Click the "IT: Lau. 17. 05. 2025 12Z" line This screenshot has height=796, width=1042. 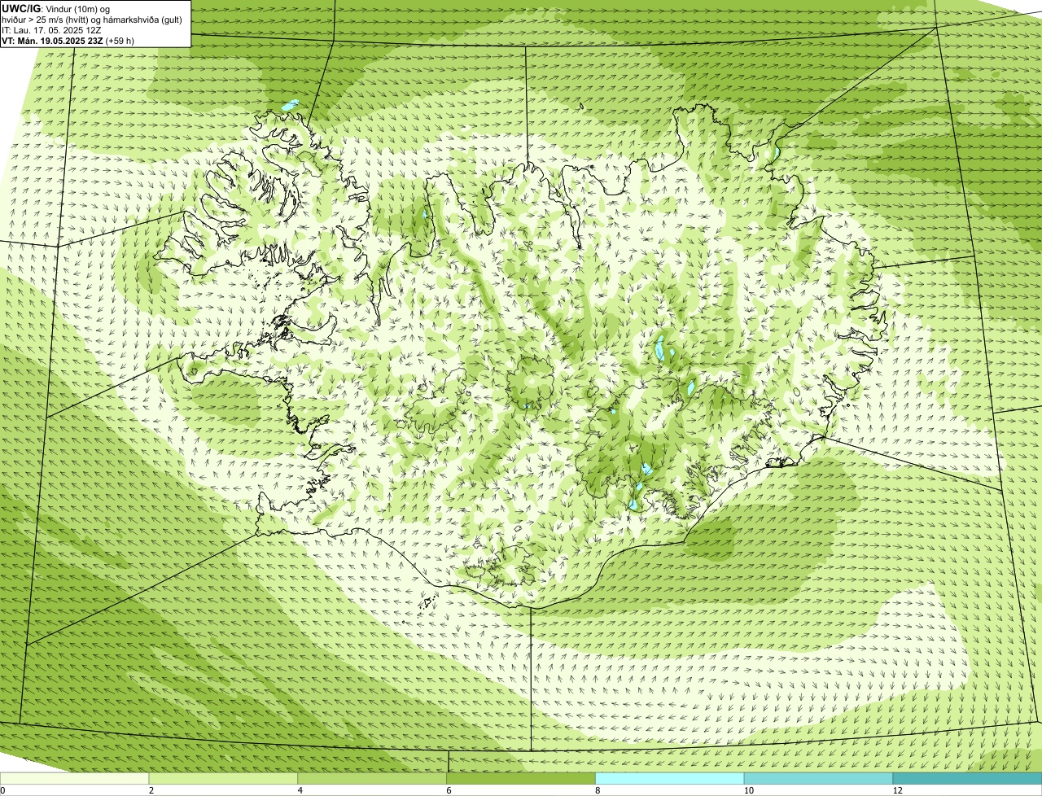51,30
